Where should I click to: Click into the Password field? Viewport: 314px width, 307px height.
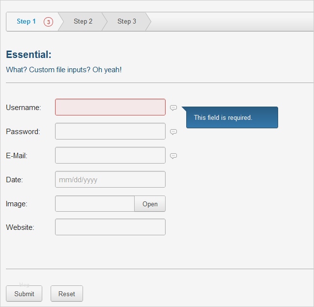(110, 131)
